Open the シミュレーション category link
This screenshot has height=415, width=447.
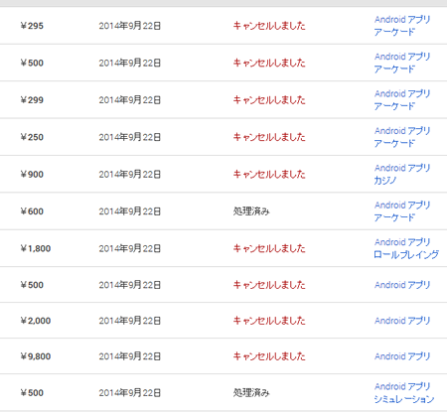[404, 399]
